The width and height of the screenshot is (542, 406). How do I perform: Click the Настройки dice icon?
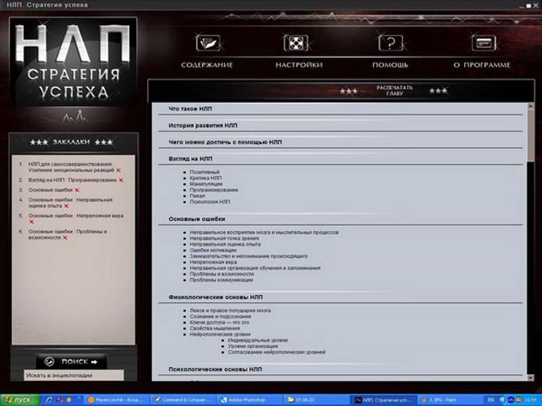(x=296, y=44)
